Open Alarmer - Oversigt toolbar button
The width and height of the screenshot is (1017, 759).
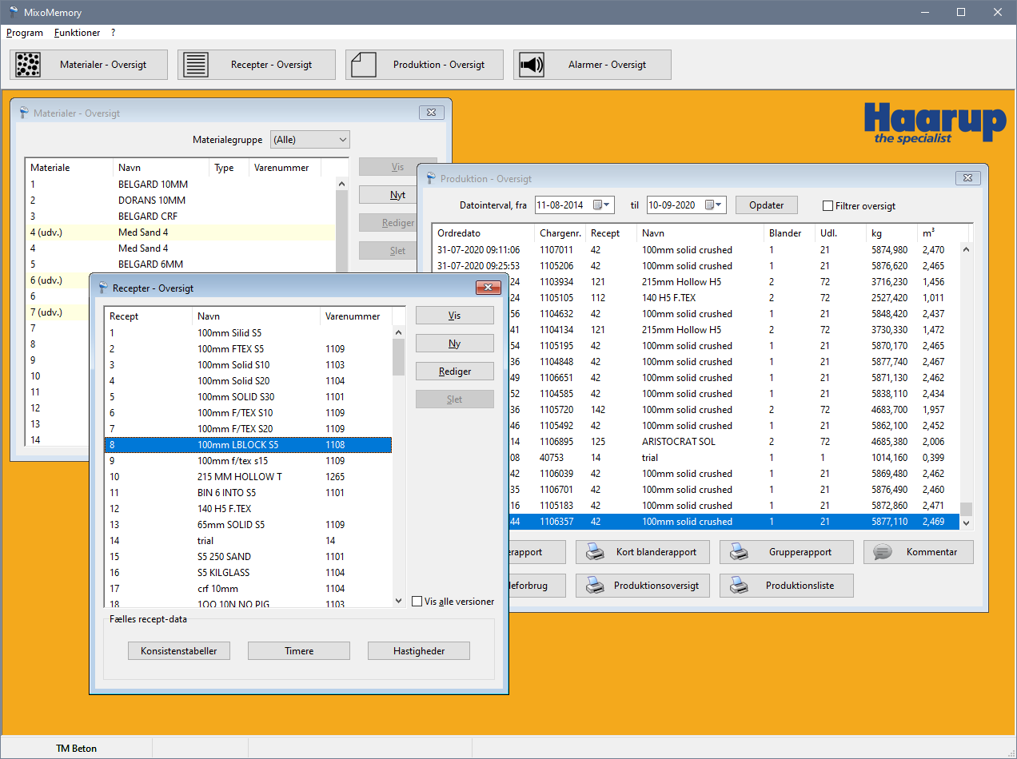pyautogui.click(x=592, y=65)
